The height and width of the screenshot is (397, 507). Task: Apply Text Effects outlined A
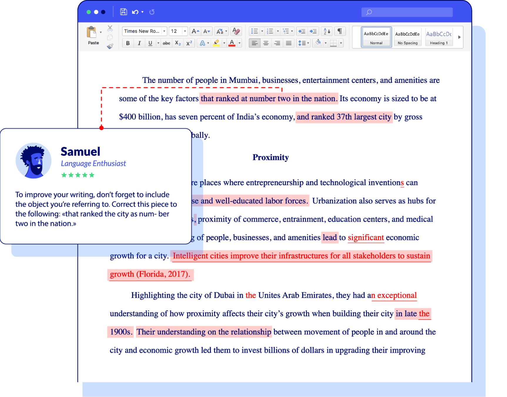pyautogui.click(x=203, y=43)
